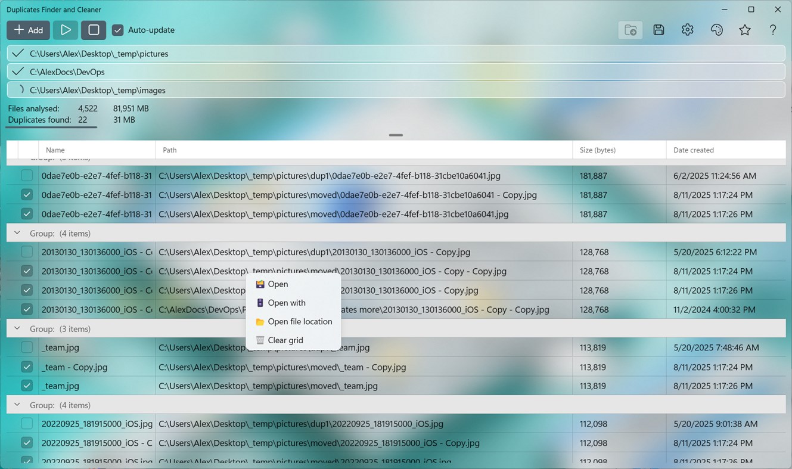The width and height of the screenshot is (792, 469).
Task: Open the theme palette icon
Action: pos(716,30)
